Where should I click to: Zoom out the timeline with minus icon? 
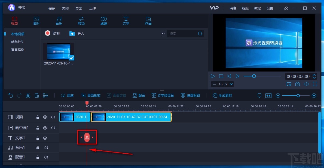point(278,96)
